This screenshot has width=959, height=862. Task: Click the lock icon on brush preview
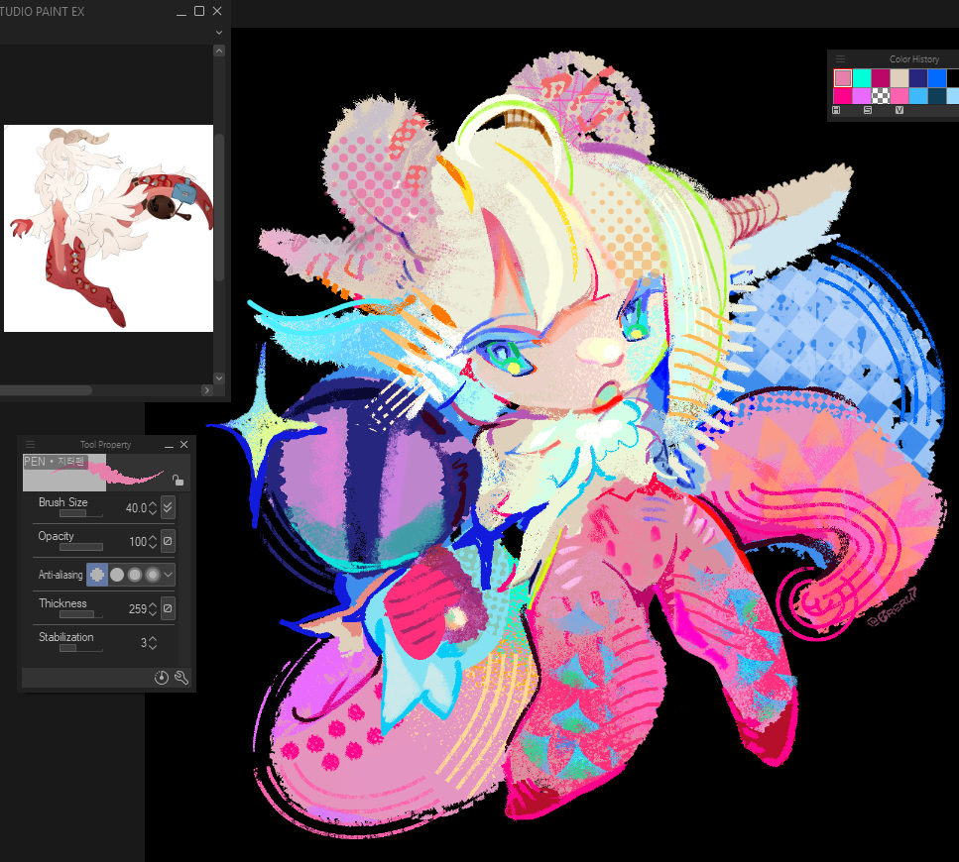pos(177,481)
